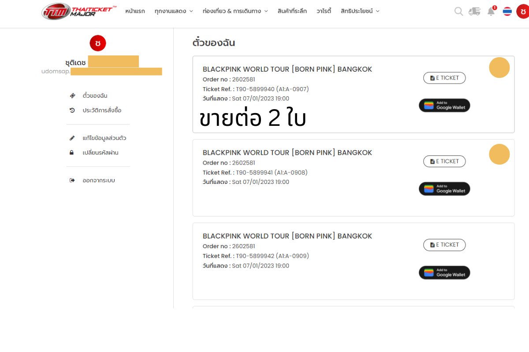Click pencil icon beside แก้ไขข้อมูลส่วนตัว
The image size is (529, 352).
pyautogui.click(x=72, y=138)
